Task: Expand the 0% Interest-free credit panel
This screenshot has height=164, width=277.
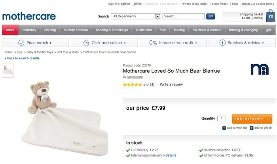Action: coord(173,43)
